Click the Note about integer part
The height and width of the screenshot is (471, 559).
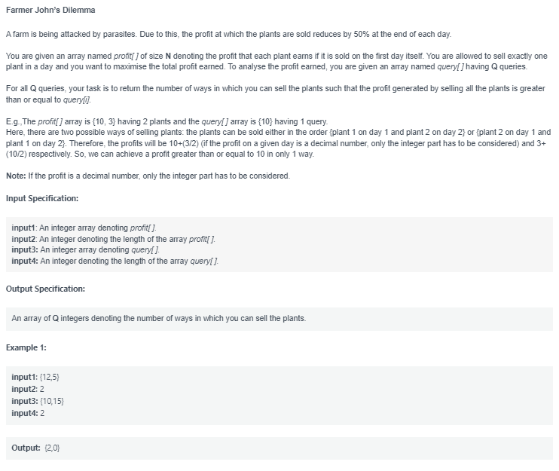[x=148, y=176]
